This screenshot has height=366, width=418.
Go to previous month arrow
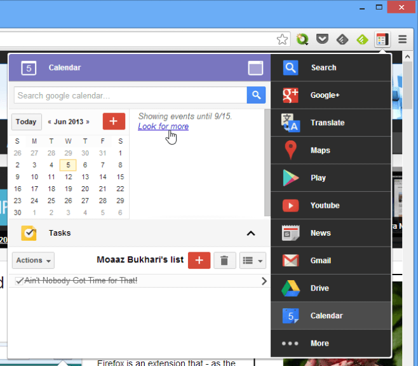(x=50, y=122)
